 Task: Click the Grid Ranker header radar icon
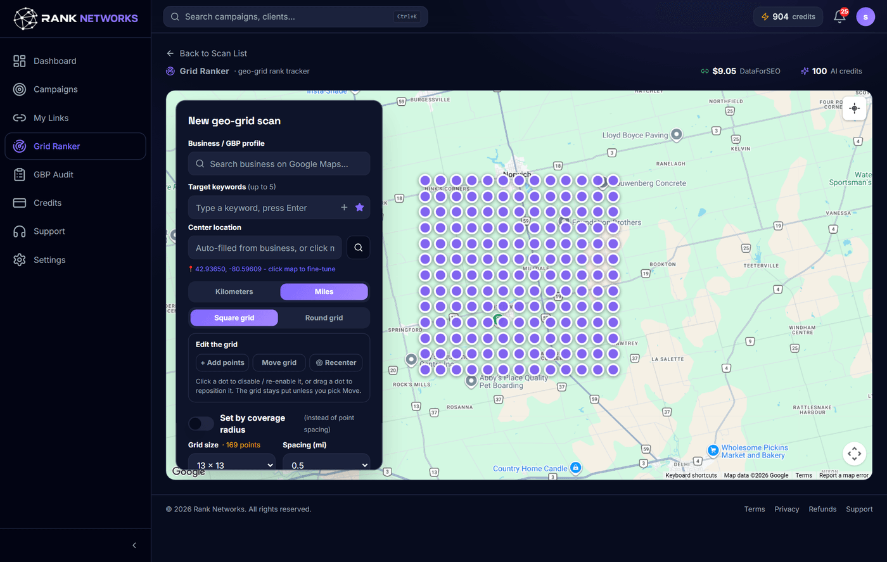click(170, 71)
